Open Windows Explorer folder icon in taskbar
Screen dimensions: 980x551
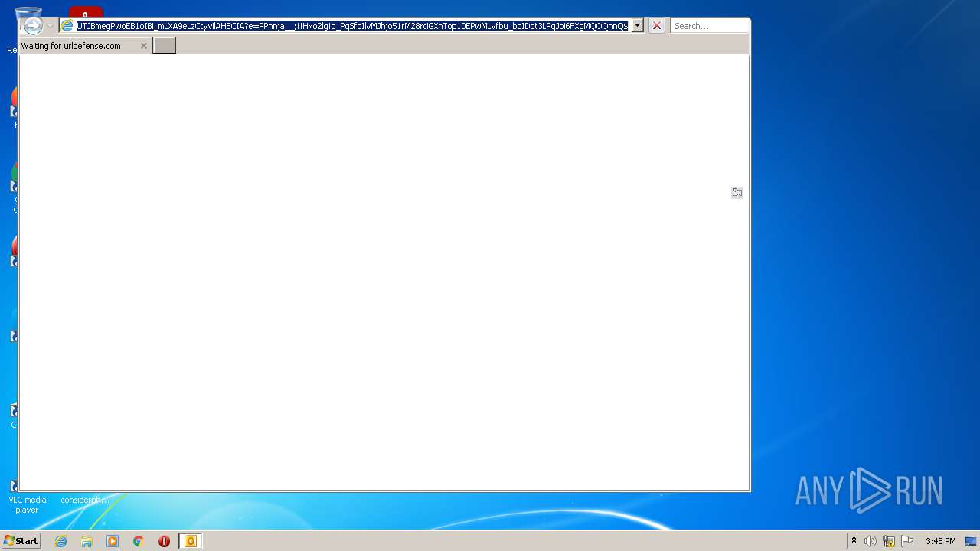point(87,541)
